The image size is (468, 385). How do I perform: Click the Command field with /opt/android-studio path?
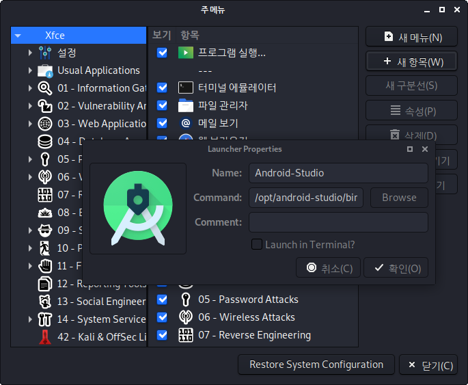pyautogui.click(x=306, y=198)
